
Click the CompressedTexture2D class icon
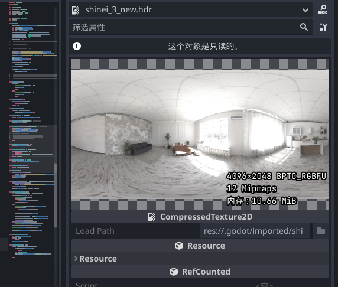[x=151, y=217]
